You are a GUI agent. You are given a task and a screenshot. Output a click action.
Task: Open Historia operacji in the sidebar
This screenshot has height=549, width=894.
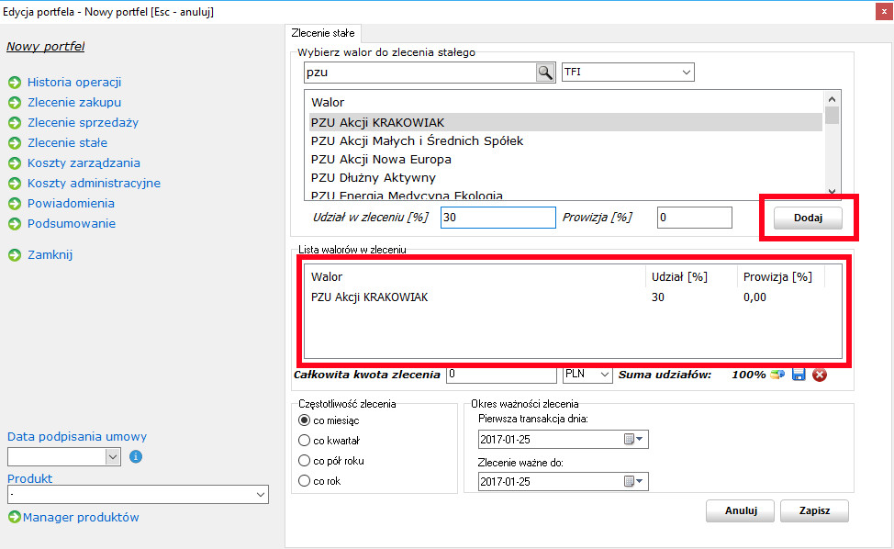(74, 83)
